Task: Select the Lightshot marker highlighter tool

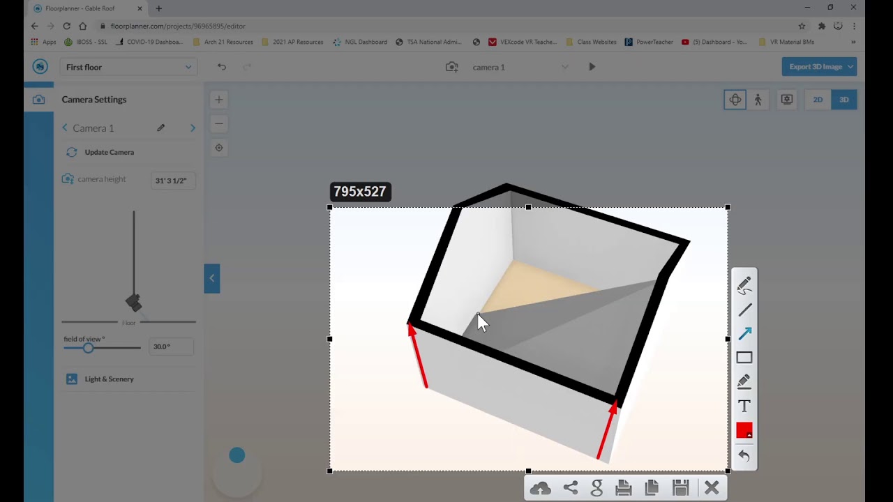Action: coord(744,381)
